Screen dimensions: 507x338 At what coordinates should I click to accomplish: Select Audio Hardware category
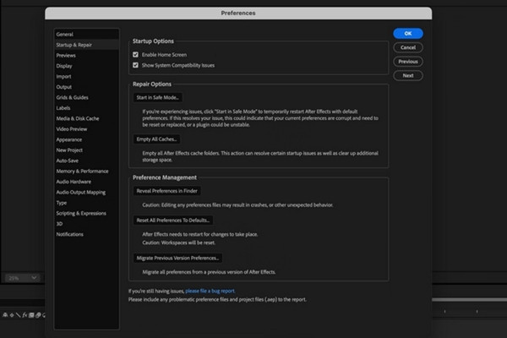[x=86, y=182]
